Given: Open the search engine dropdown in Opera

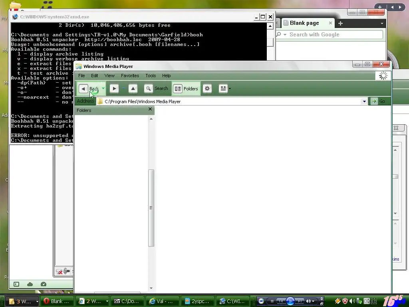Looking at the screenshot, I should click(285, 35).
